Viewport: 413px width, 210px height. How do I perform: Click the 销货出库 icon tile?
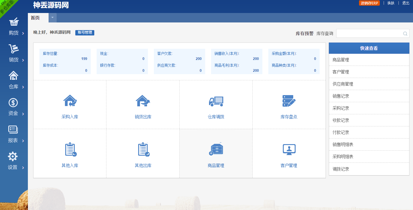click(143, 101)
